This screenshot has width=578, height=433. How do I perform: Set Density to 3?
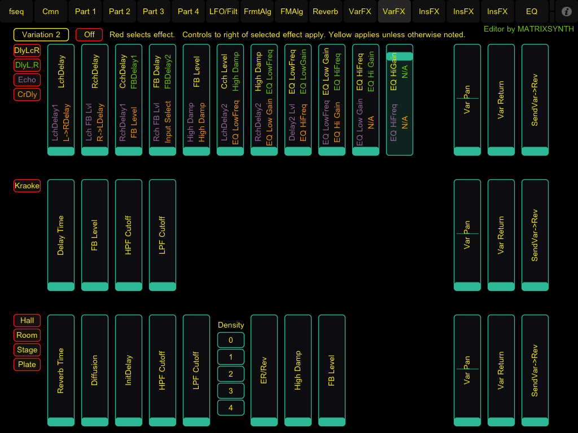(x=230, y=391)
